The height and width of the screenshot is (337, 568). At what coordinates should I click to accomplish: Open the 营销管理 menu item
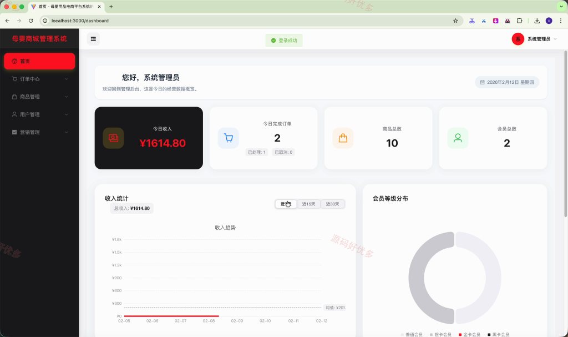pos(39,132)
